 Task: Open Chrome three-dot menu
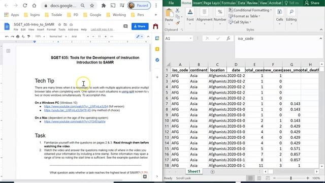pyautogui.click(x=156, y=6)
